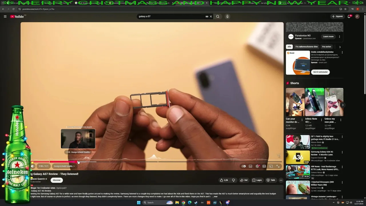The height and width of the screenshot is (206, 366).
Task: Click the address bar URL
Action: click(38, 9)
